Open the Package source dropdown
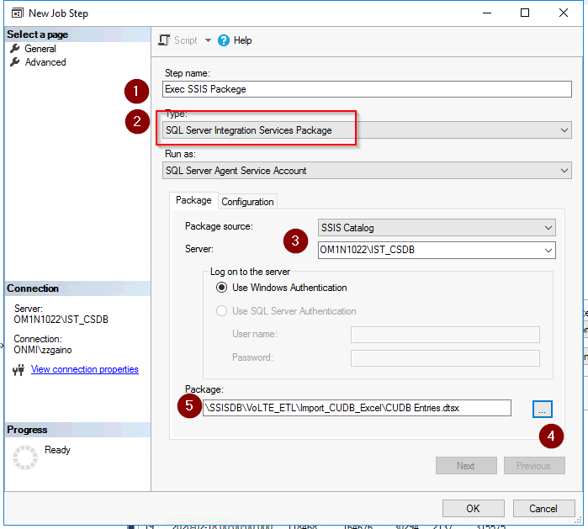The width and height of the screenshot is (588, 529). coord(437,228)
